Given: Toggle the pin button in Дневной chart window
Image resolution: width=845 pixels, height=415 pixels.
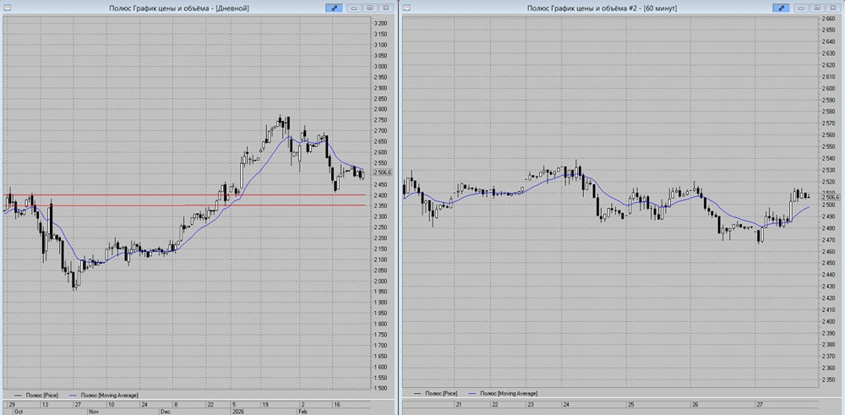Looking at the screenshot, I should coord(333,8).
